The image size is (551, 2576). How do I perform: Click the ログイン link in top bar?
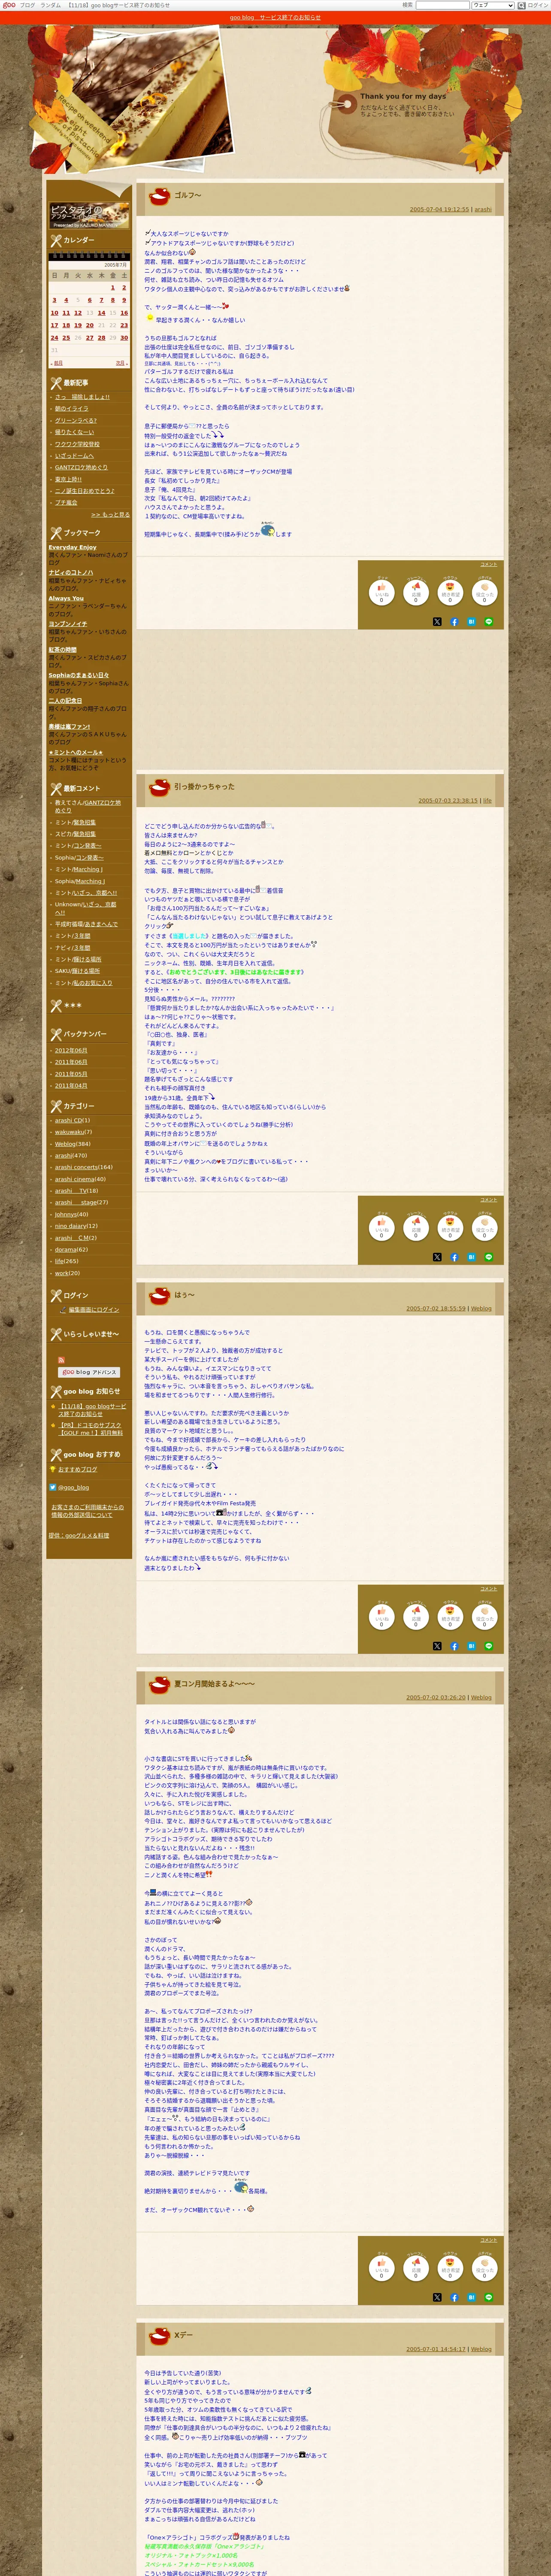click(538, 5)
